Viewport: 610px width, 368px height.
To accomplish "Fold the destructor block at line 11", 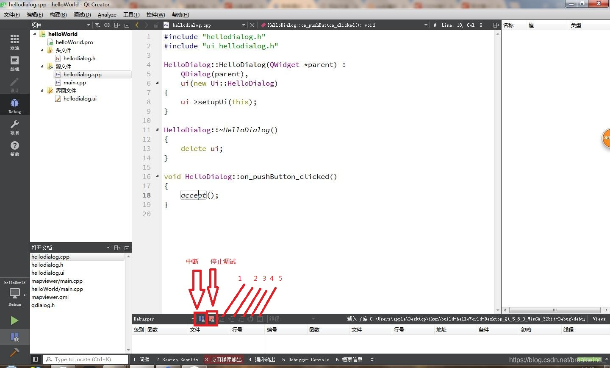I will pos(157,130).
